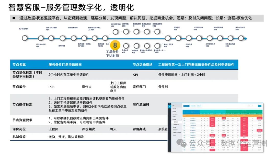Click the 财务确认完成时间 timeline label
276x154 pixels.
tap(230, 45)
